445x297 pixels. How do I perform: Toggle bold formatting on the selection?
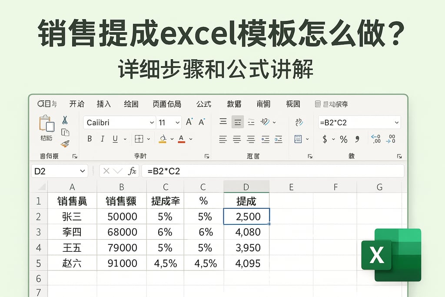click(x=90, y=138)
